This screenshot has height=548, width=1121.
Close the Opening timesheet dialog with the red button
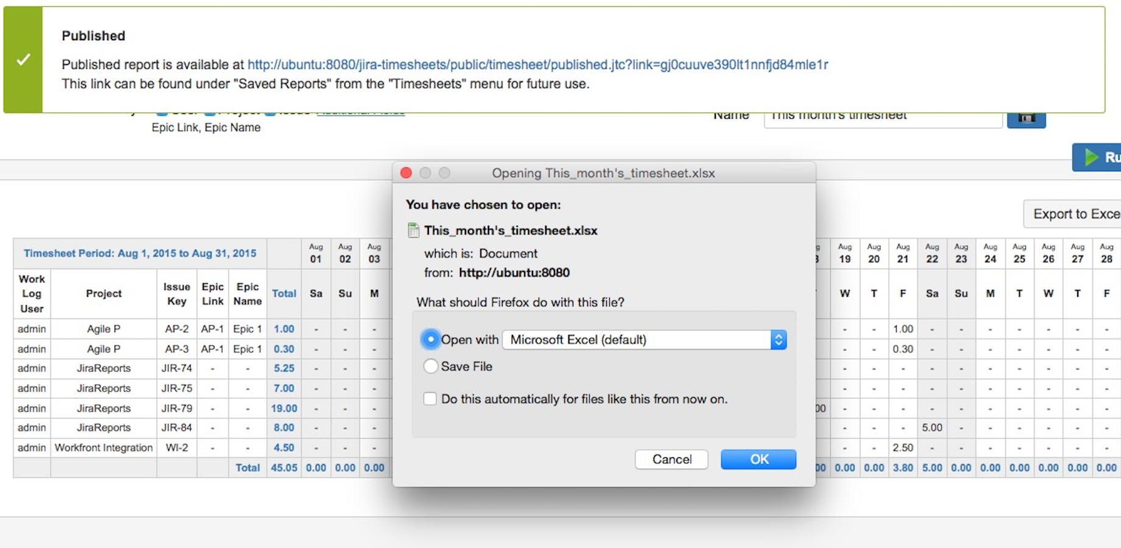pyautogui.click(x=406, y=173)
